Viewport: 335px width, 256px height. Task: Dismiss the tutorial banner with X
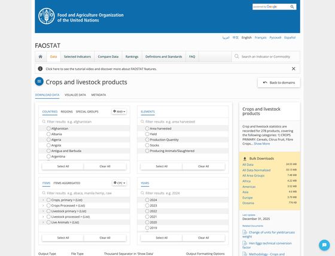click(293, 69)
